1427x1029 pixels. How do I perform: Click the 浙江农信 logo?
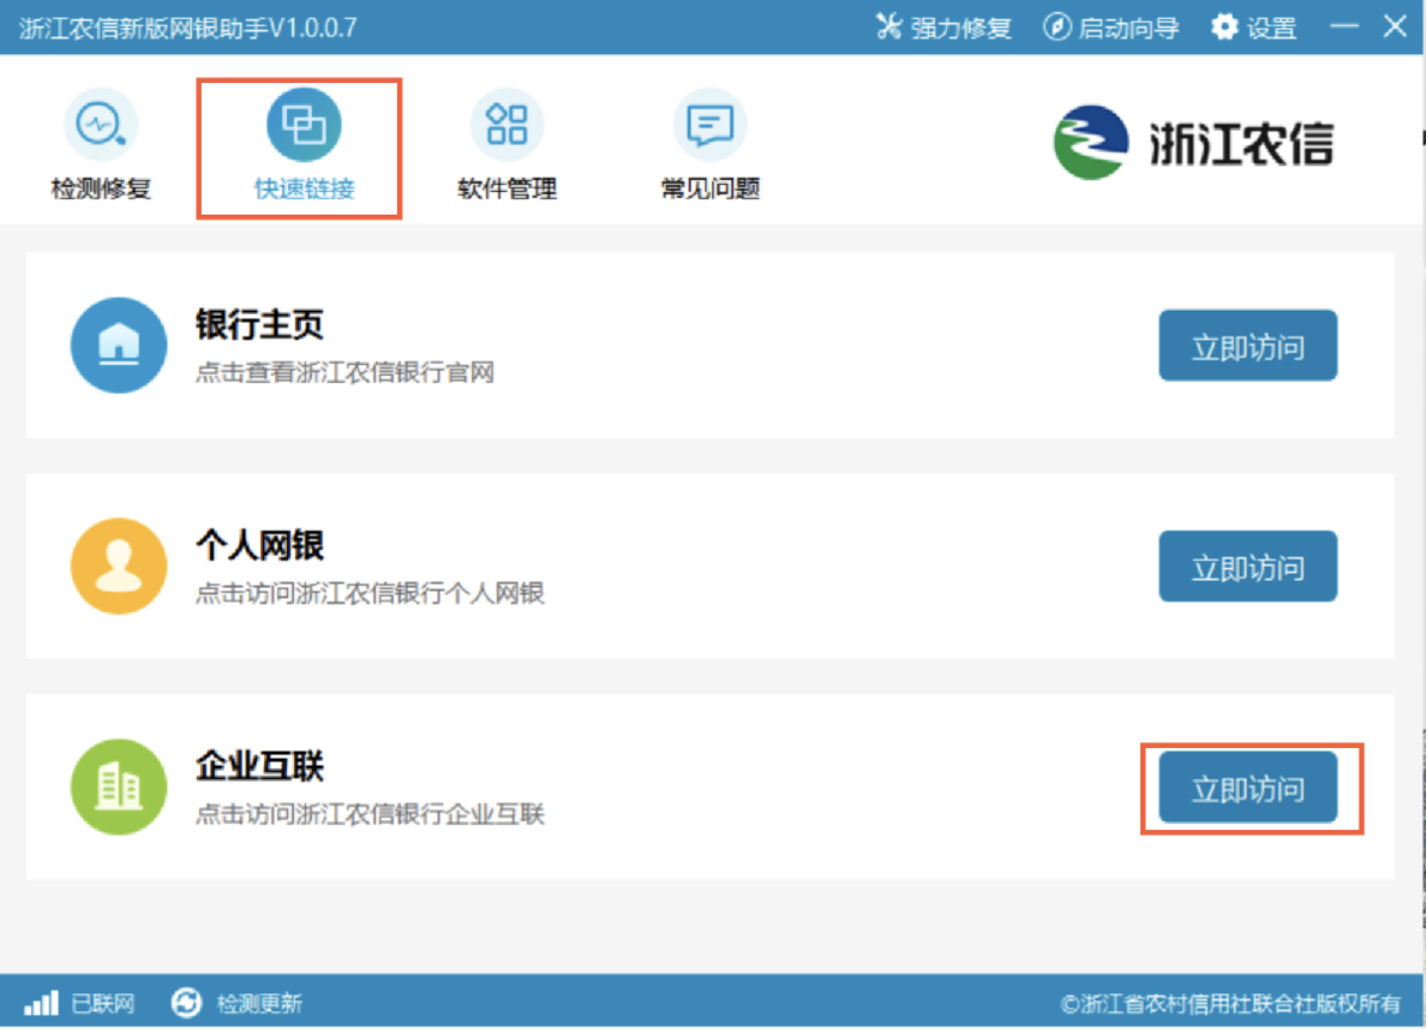(1193, 142)
